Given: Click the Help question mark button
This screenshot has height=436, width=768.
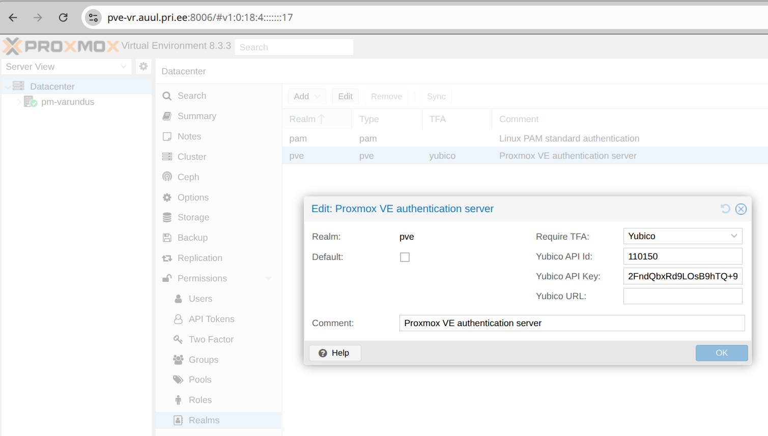Looking at the screenshot, I should point(335,353).
